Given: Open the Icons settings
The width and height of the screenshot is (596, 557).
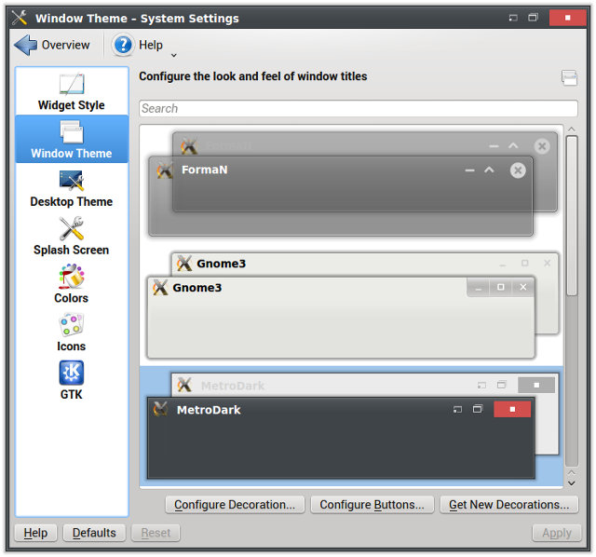Looking at the screenshot, I should pyautogui.click(x=72, y=333).
